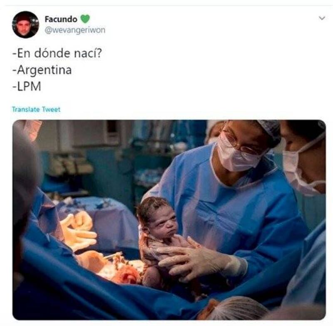This screenshot has width=333, height=326.
Task: Open the attached delivery room photo
Action: tap(169, 220)
